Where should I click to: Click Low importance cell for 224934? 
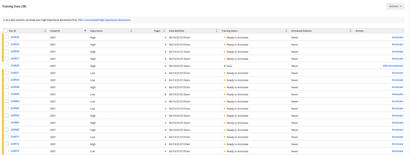93,80
